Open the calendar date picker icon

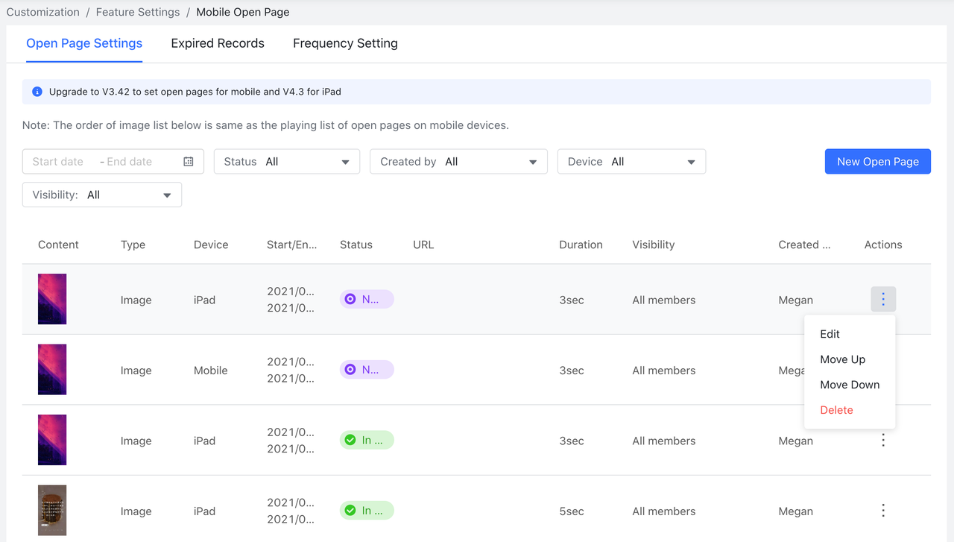point(188,161)
